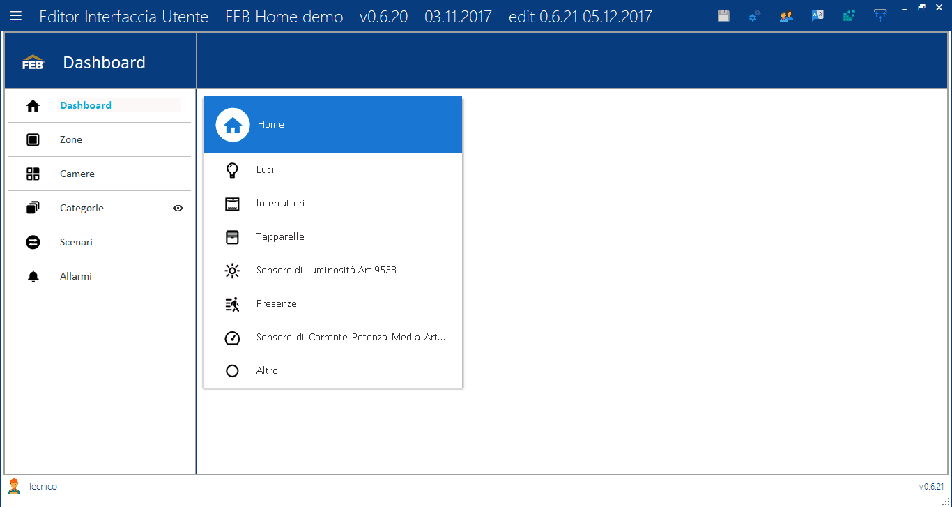Click the Scenari swap arrows icon
Image resolution: width=952 pixels, height=507 pixels.
pyautogui.click(x=33, y=242)
